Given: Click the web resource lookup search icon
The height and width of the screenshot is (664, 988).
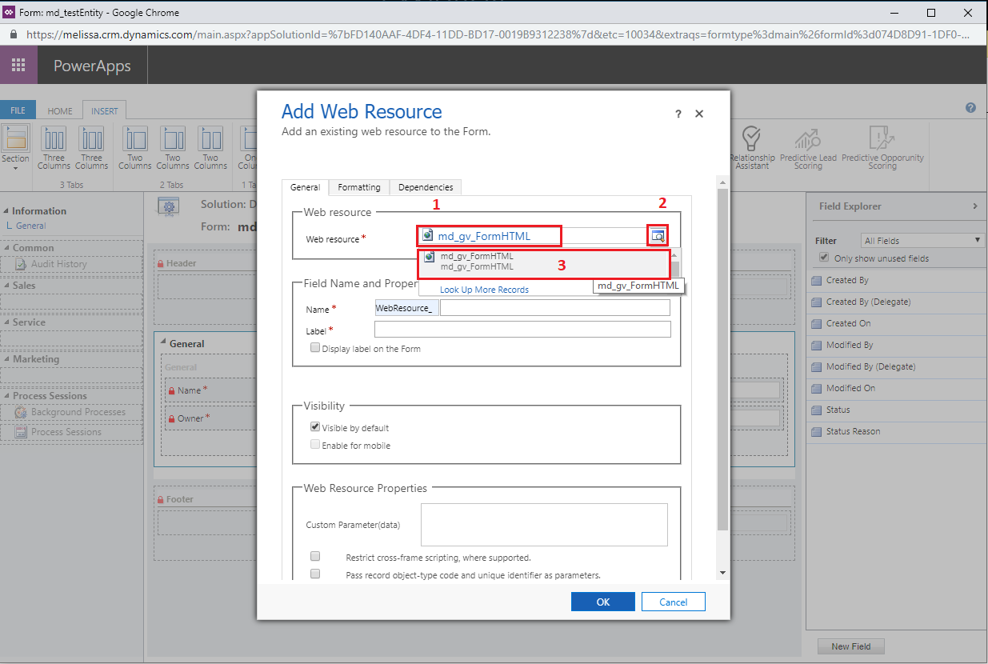Looking at the screenshot, I should 658,235.
